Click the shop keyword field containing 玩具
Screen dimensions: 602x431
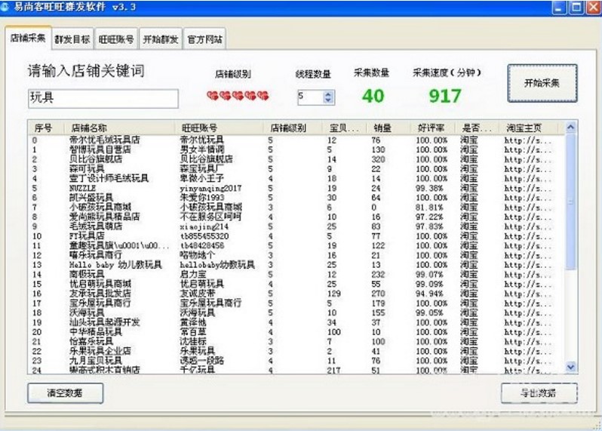click(103, 98)
